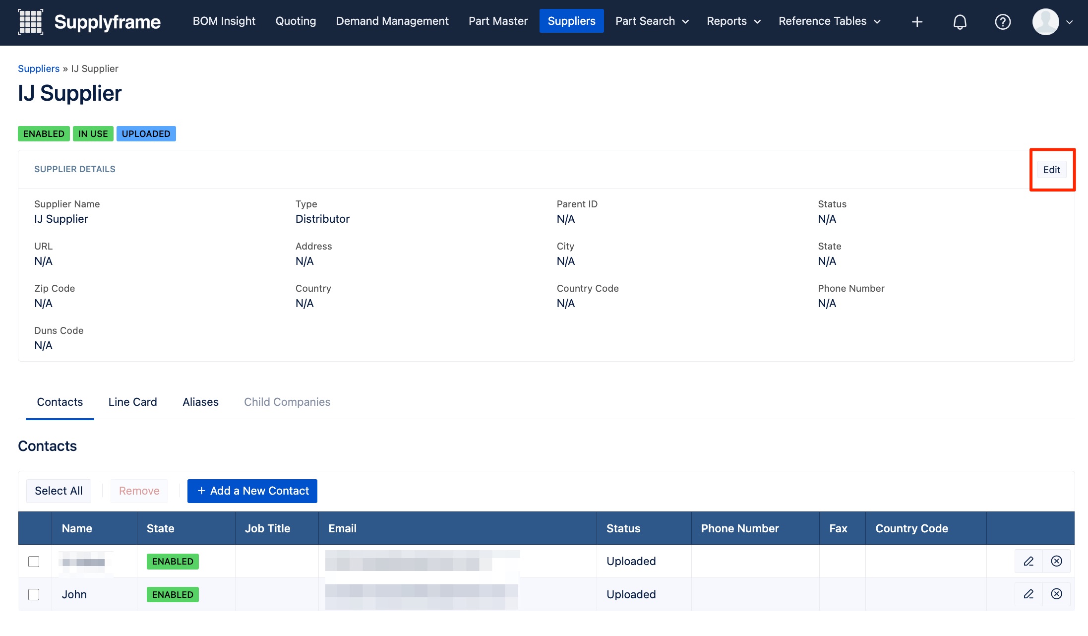Click the IN USE badge

93,133
